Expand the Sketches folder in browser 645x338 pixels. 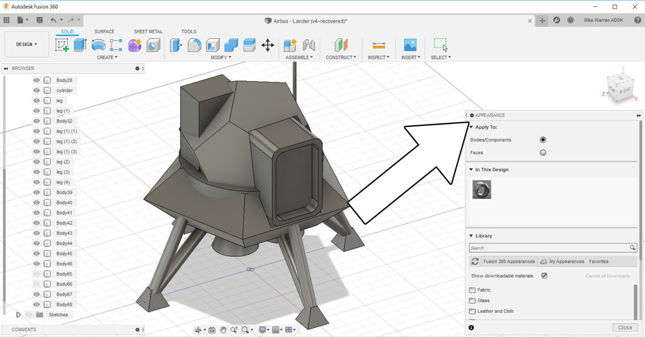coord(18,315)
